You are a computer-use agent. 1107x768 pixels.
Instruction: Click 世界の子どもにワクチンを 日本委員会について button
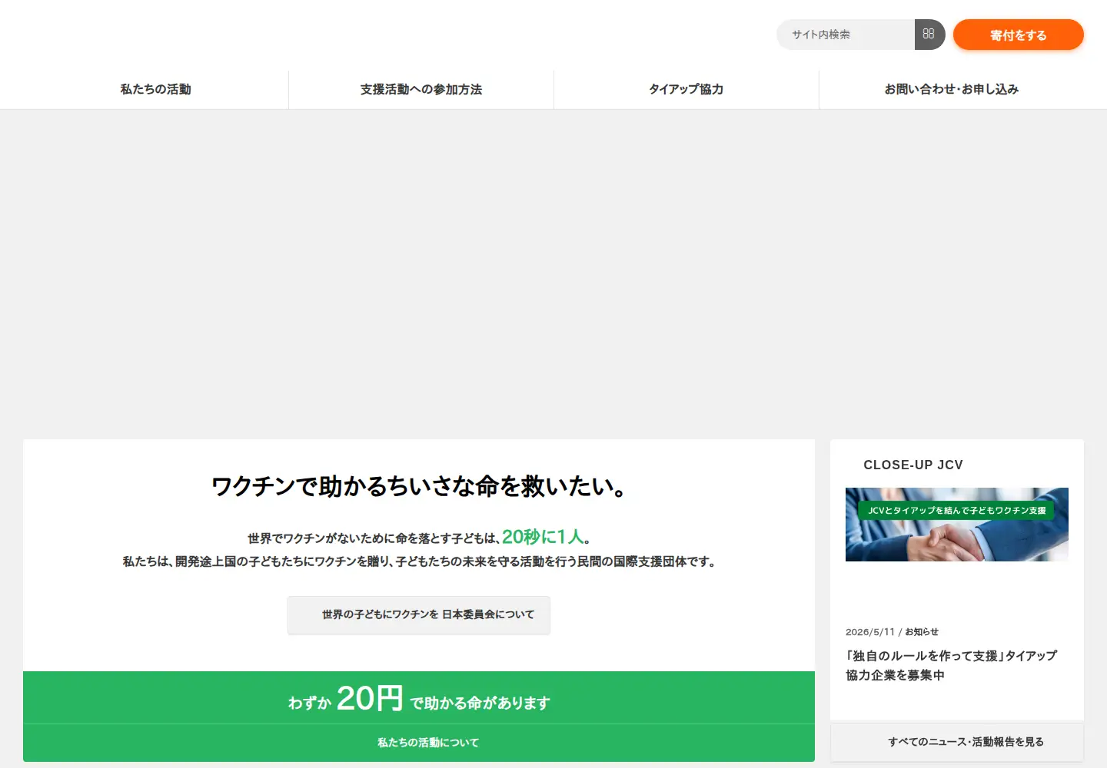[419, 615]
